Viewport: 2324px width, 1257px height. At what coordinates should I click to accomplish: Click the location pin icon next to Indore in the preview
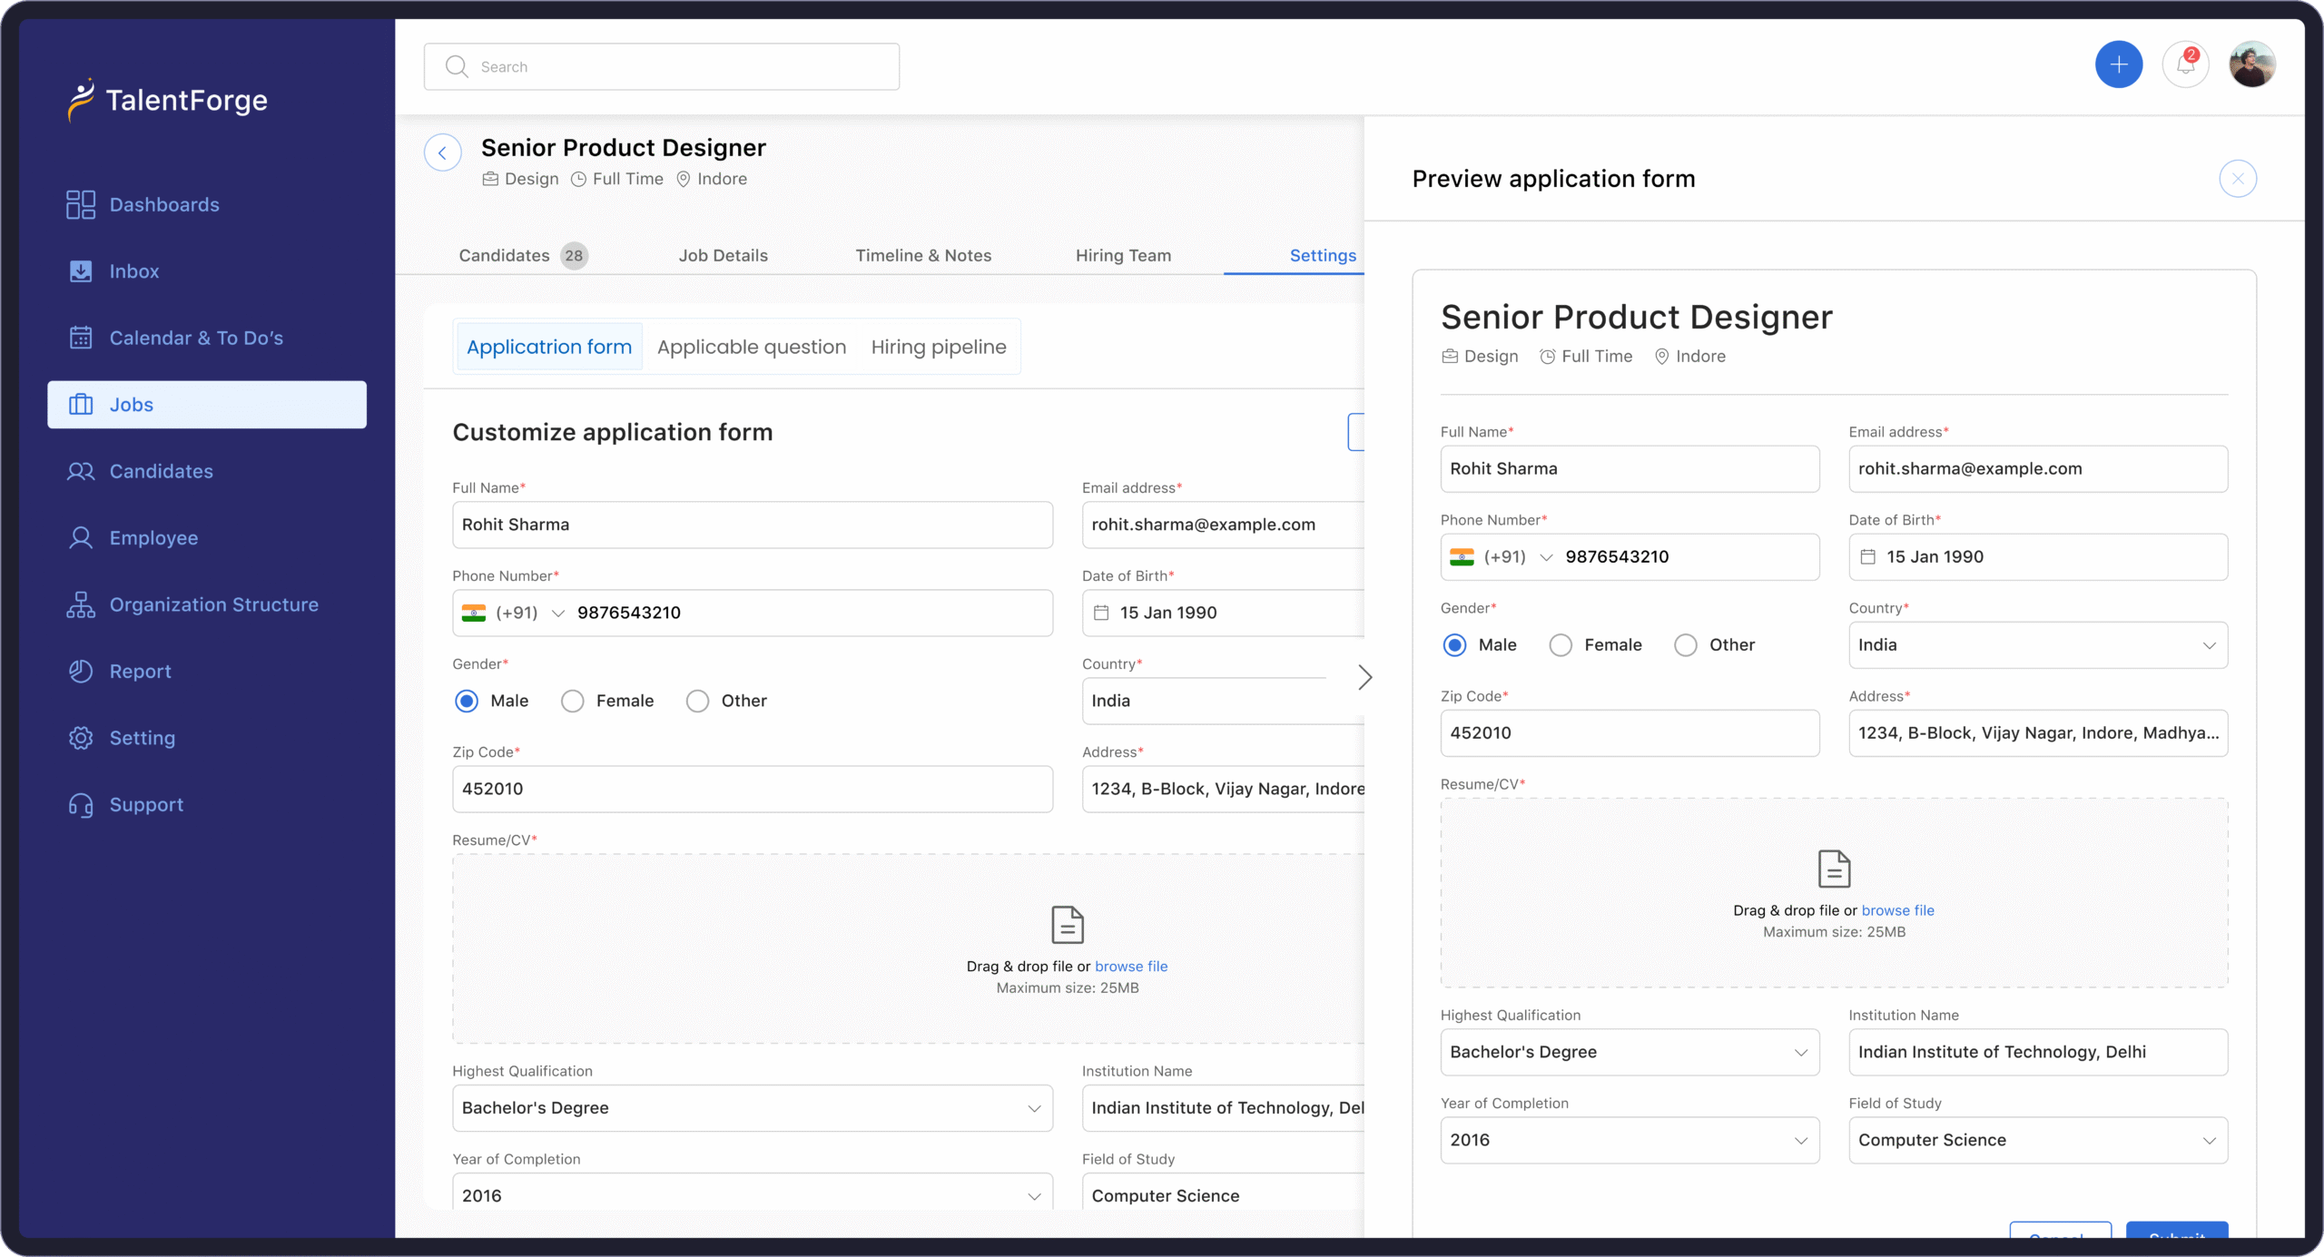1661,357
